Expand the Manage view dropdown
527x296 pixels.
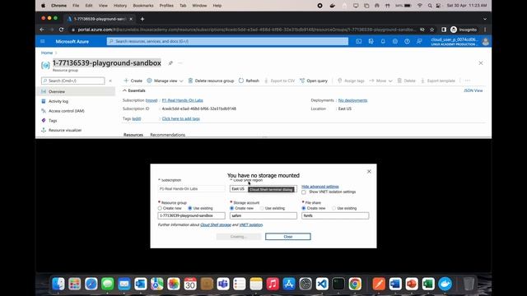(x=165, y=81)
